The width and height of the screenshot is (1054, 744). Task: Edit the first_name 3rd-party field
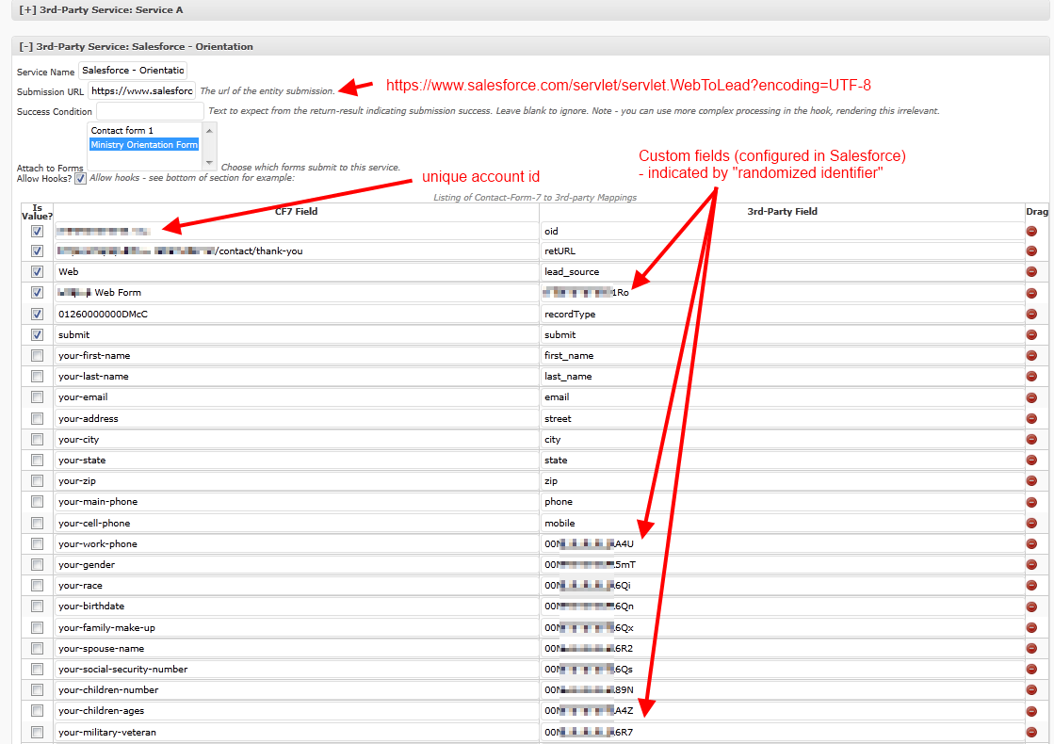(x=783, y=356)
